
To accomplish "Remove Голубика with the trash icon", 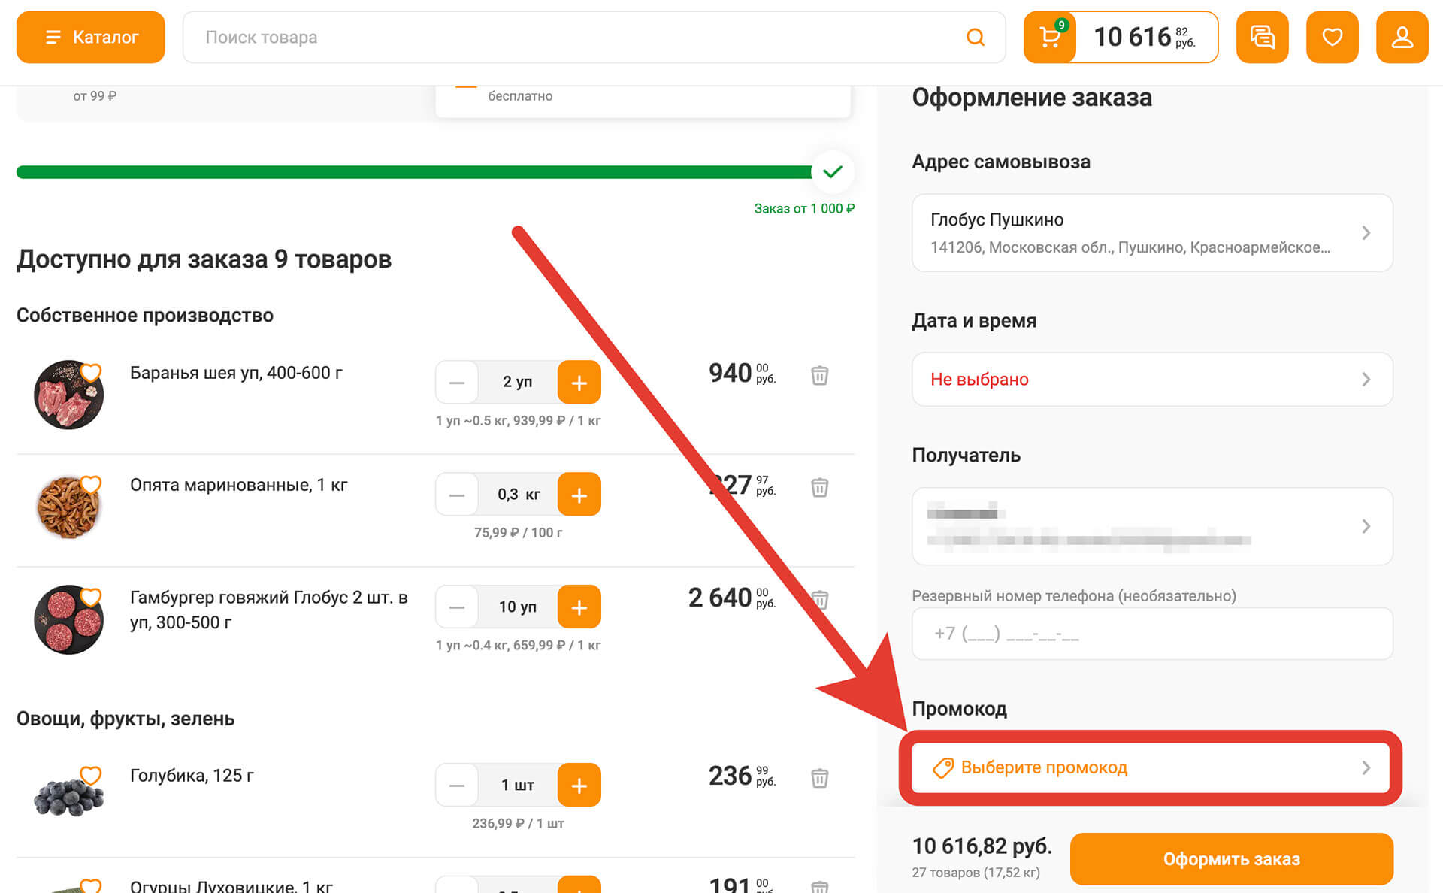I will 819,779.
